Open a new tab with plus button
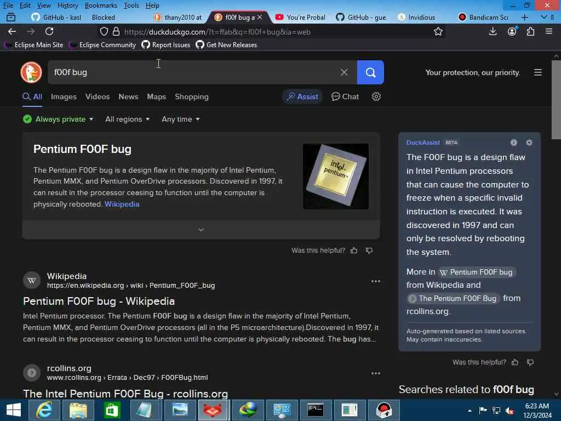 point(524,17)
